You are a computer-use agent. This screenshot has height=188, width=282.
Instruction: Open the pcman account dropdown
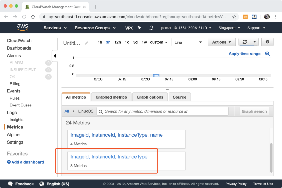tap(186, 28)
